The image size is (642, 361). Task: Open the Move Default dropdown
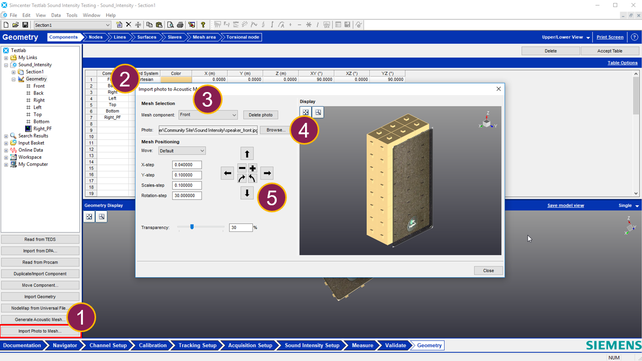pyautogui.click(x=182, y=151)
